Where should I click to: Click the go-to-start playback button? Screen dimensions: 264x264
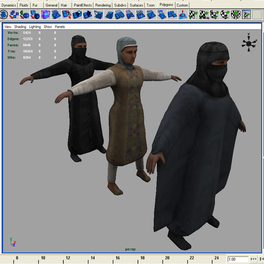click(x=253, y=259)
